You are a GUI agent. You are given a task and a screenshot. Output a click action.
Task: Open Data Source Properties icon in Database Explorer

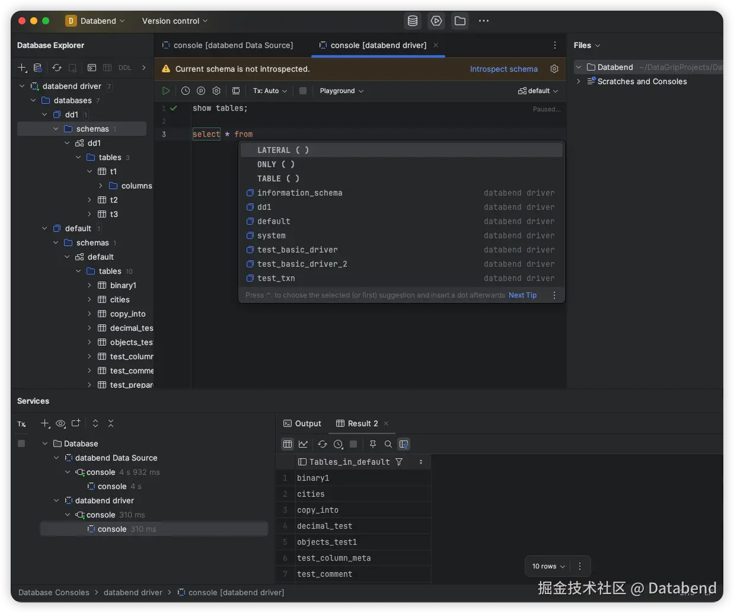point(38,68)
